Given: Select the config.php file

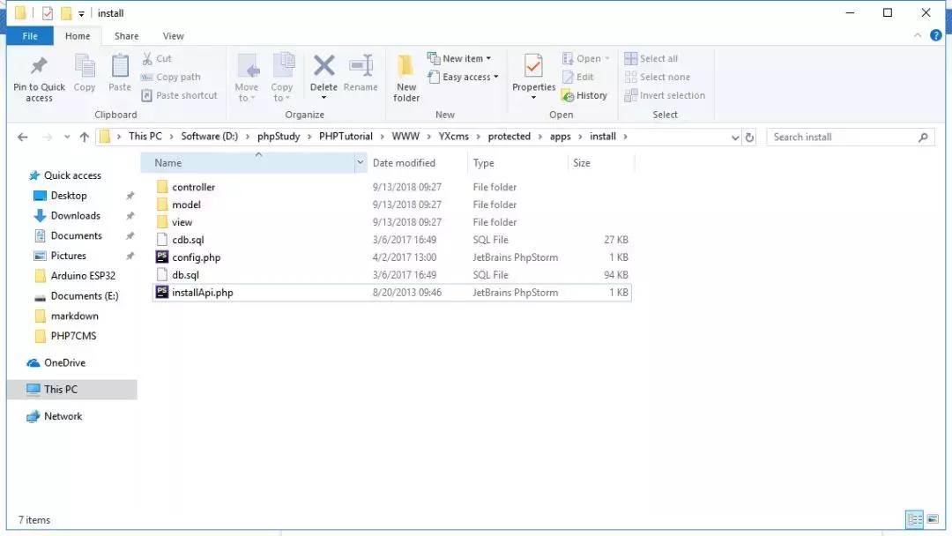Looking at the screenshot, I should click(x=196, y=257).
